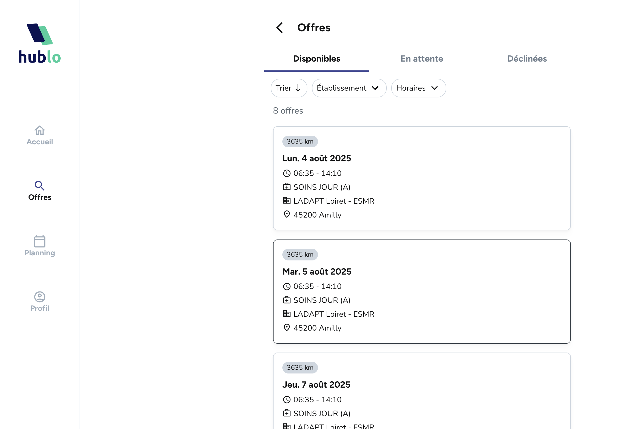Image resolution: width=636 pixels, height=429 pixels.
Task: Click medical kit icon on Mar. 5 août offer
Action: 286,300
